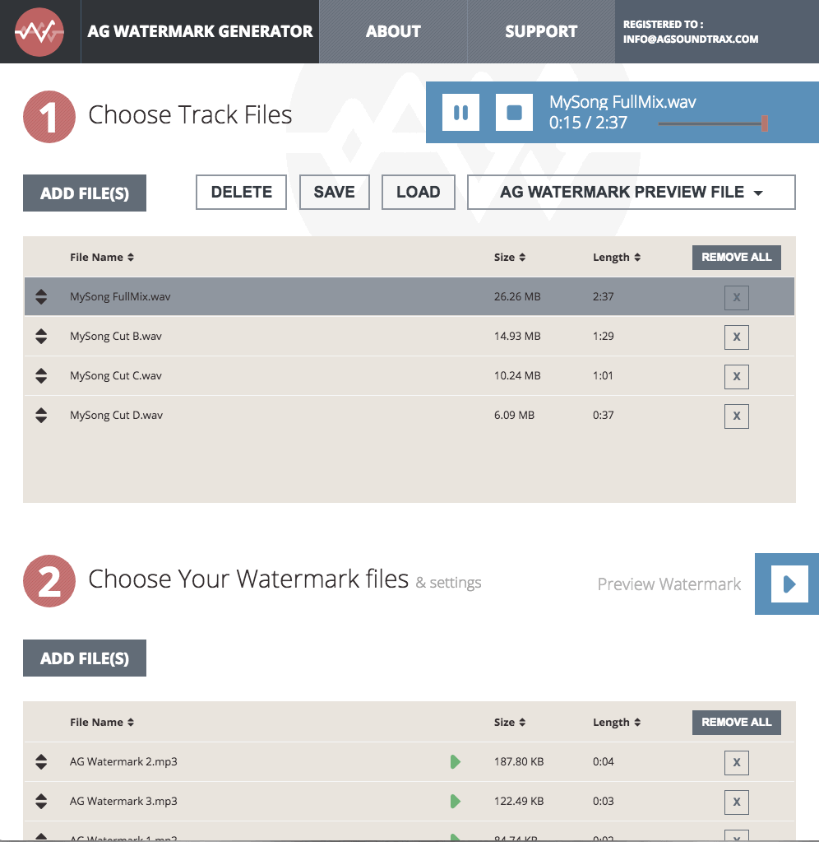Click Add File(s) under Choose Track Files
This screenshot has width=819, height=842.
85,193
